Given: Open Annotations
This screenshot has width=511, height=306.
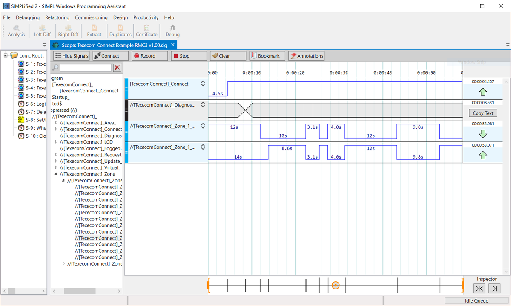Looking at the screenshot, I should tap(306, 56).
